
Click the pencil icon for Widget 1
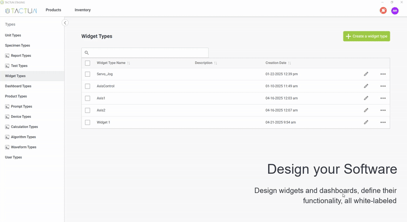point(366,122)
